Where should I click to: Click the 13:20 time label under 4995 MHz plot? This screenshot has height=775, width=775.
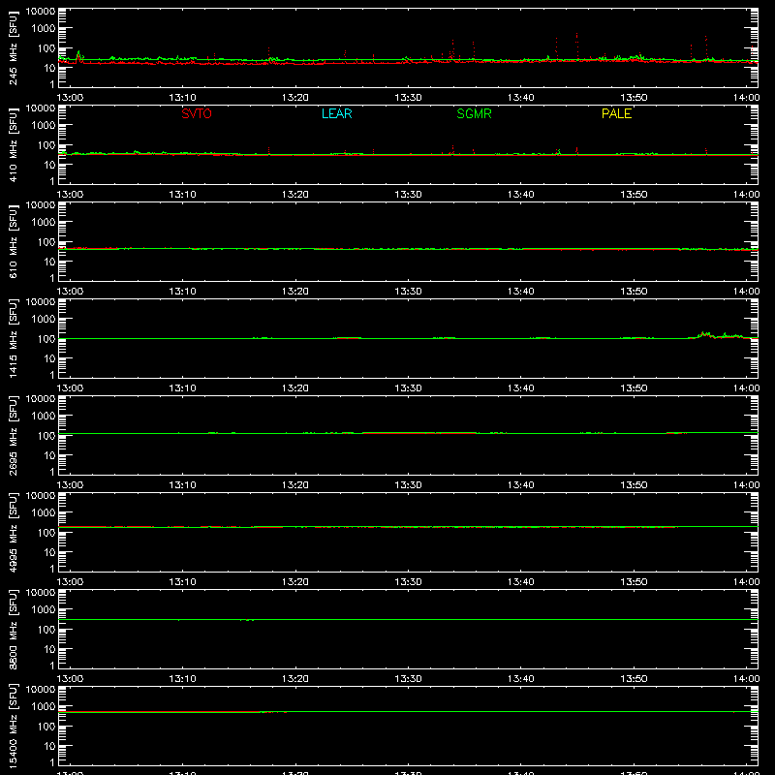click(x=295, y=582)
